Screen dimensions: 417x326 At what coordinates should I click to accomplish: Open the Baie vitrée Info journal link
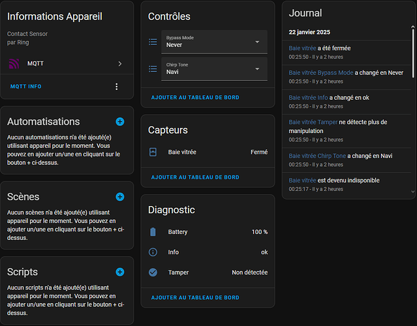coord(308,98)
